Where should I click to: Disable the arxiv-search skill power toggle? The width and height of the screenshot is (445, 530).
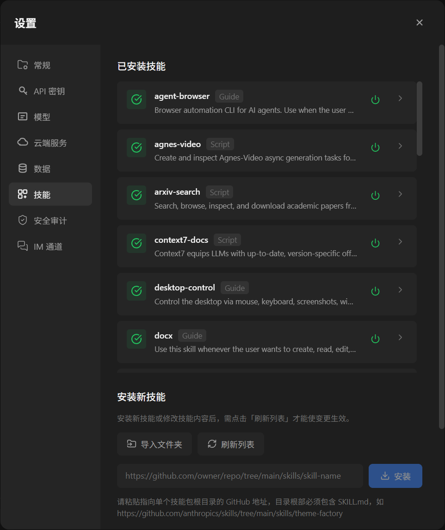375,195
